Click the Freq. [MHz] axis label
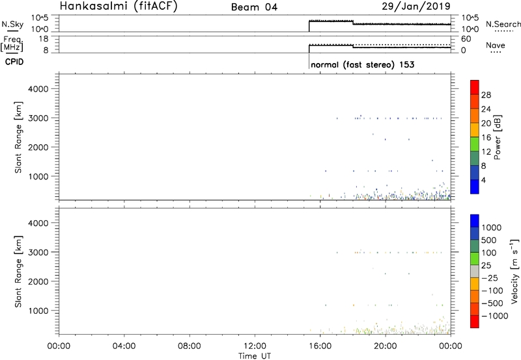Viewport: 521px width, 360px height. click(x=12, y=44)
